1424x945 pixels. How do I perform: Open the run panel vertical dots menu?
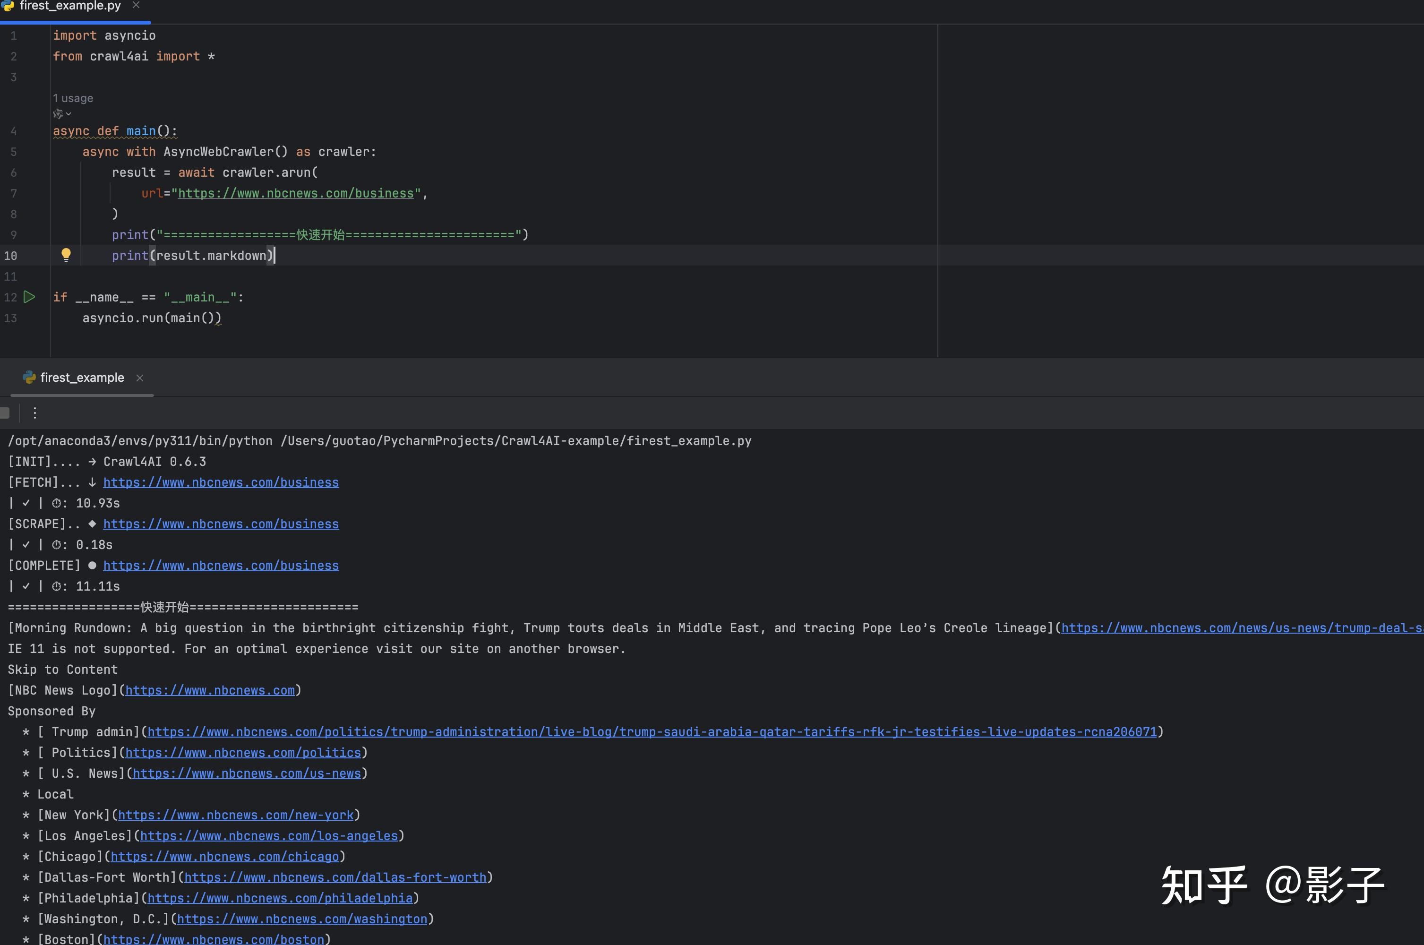coord(35,413)
